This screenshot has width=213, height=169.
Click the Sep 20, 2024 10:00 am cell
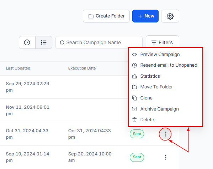coord(90,157)
